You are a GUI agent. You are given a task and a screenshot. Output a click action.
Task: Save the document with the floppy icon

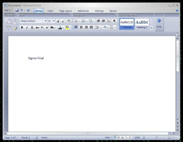point(17,10)
